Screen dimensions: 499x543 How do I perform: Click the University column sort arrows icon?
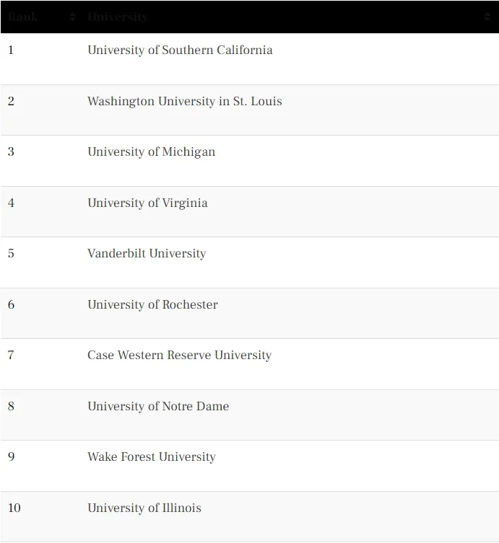click(x=487, y=17)
